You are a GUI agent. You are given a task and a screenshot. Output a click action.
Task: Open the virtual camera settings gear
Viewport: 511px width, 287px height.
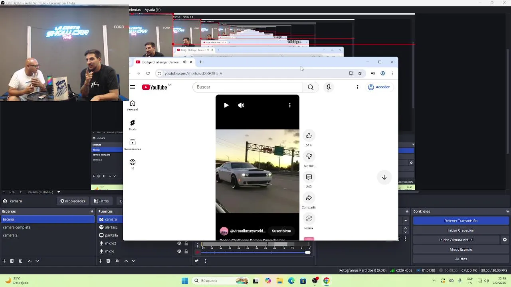(505, 240)
